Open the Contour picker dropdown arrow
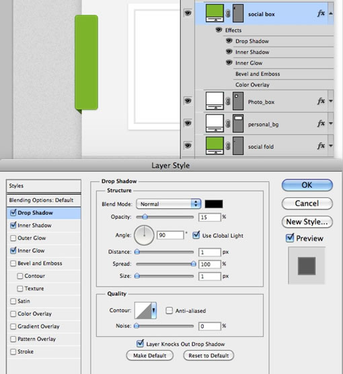 tap(154, 310)
